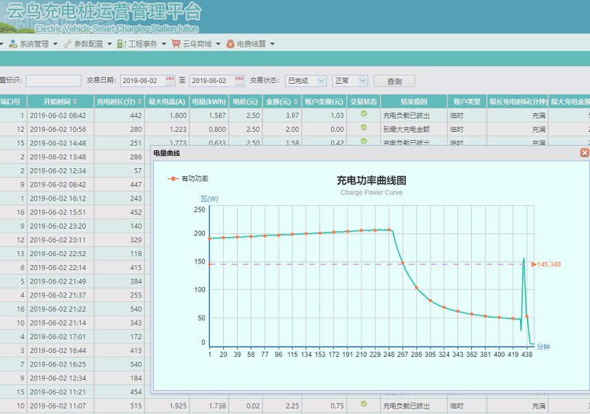590x414 pixels.
Task: Open the start date calendar picker
Action: [x=170, y=80]
